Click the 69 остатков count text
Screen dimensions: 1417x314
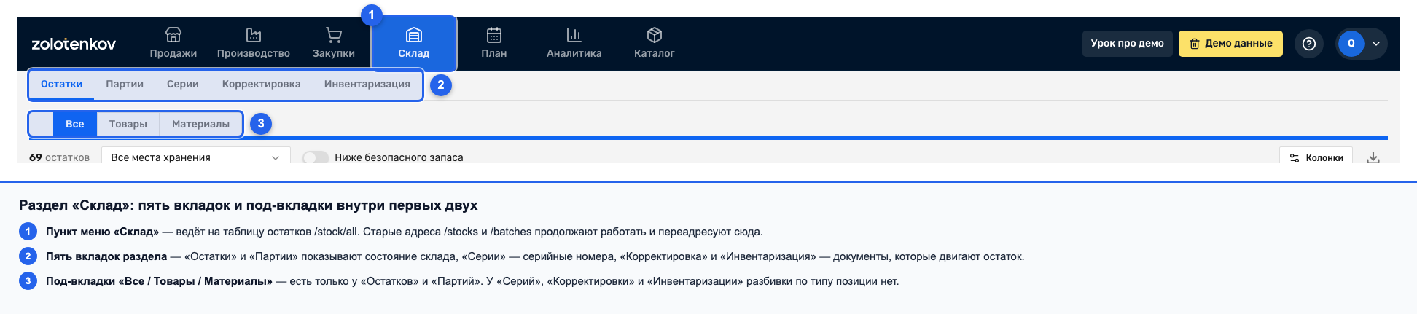point(60,157)
